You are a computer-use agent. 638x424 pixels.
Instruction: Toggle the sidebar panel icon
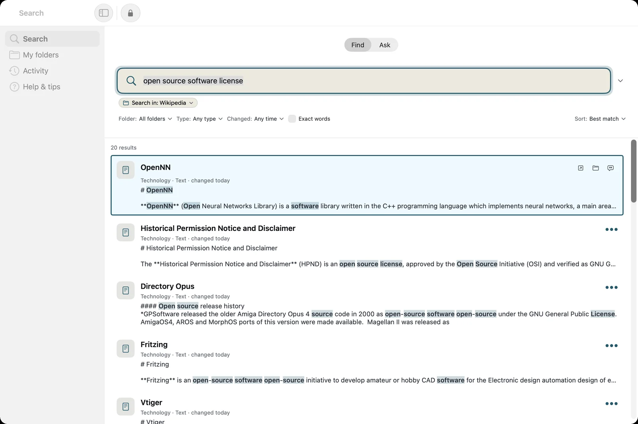pyautogui.click(x=104, y=13)
